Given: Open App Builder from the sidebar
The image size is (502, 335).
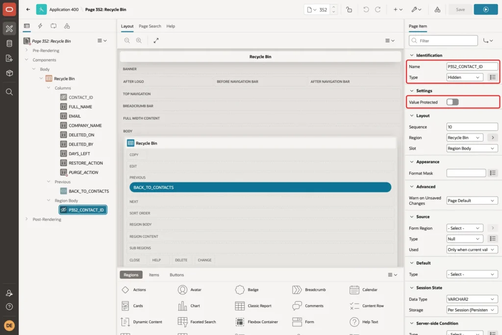Looking at the screenshot, I should tap(9, 28).
